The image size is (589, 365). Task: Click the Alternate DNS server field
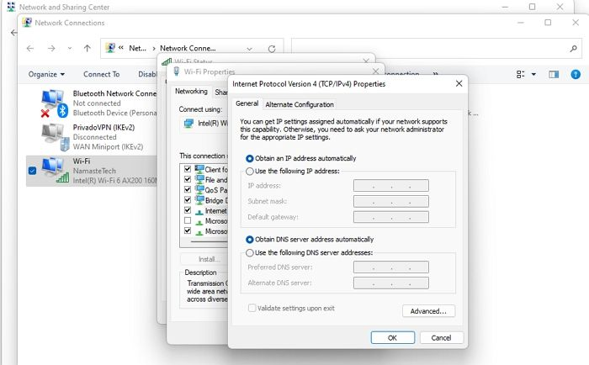coord(391,283)
